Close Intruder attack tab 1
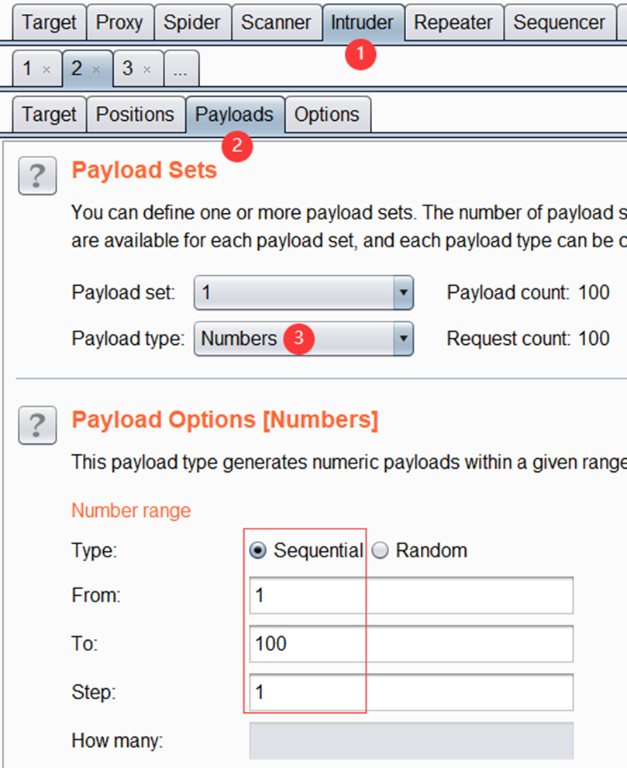This screenshot has width=627, height=768. click(47, 70)
